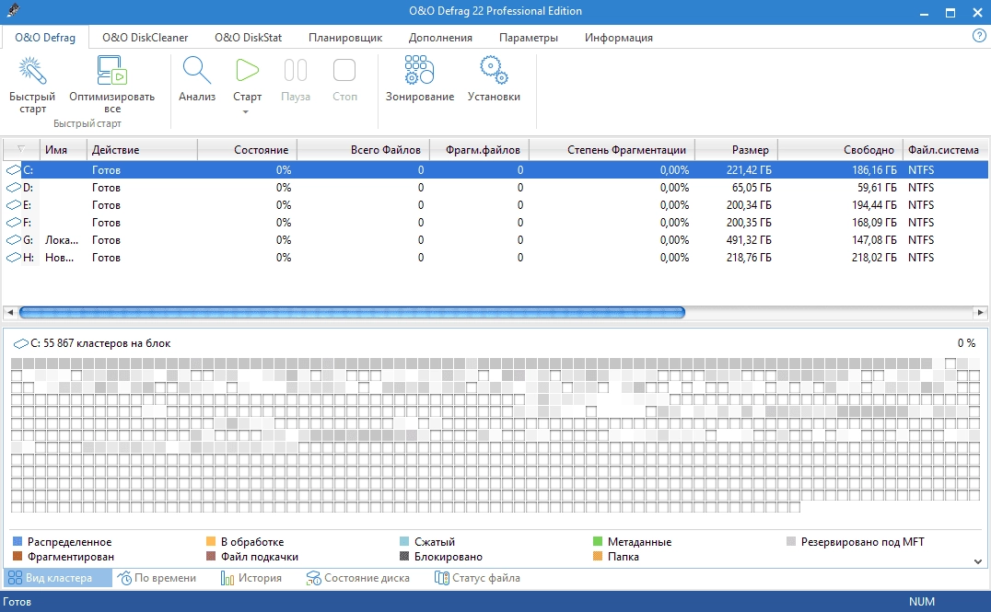This screenshot has height=612, width=991.
Task: Click brown Фрагментирован legend swatch
Action: coord(17,557)
